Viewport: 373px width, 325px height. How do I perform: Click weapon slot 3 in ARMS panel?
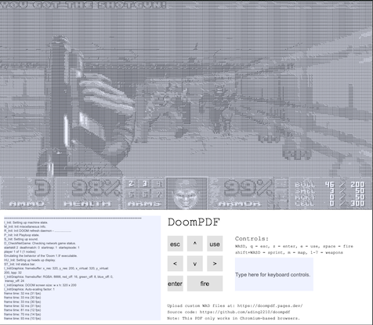(x=145, y=183)
